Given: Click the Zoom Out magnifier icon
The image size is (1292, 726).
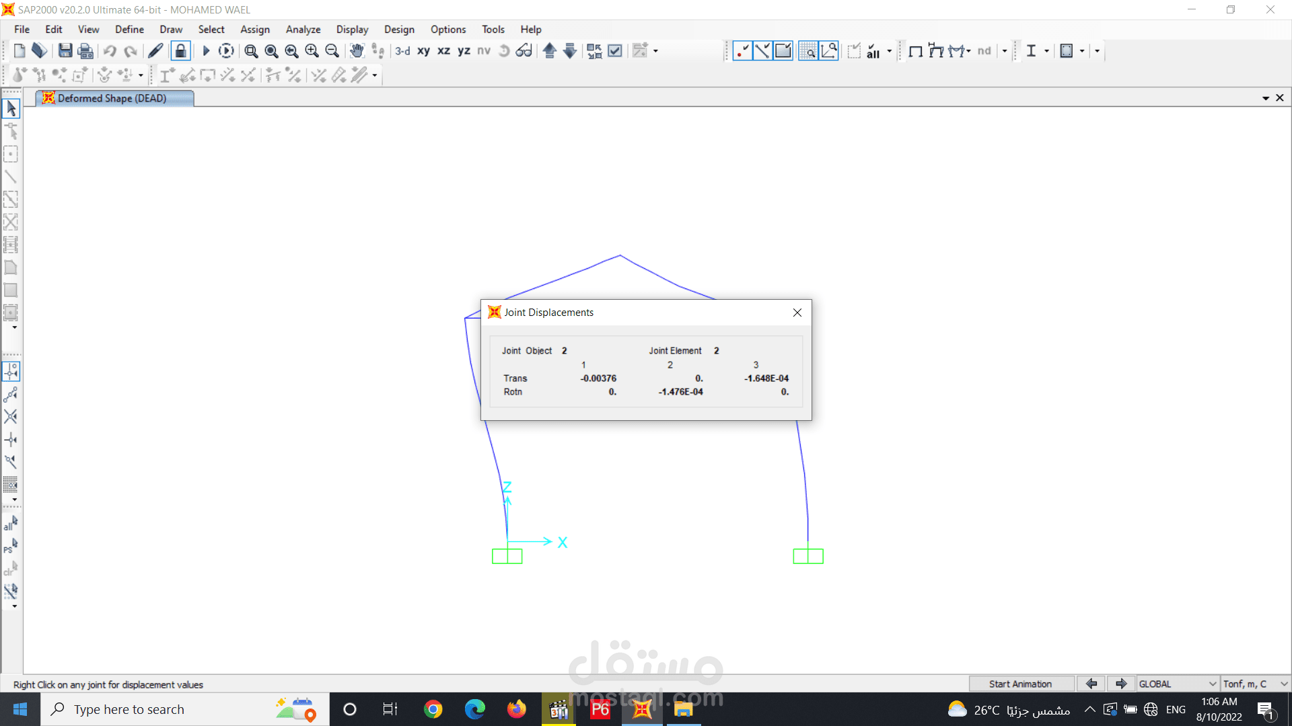Looking at the screenshot, I should (x=332, y=51).
